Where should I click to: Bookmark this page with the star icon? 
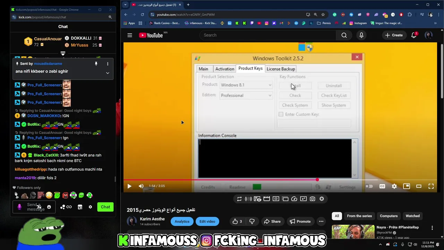323,15
